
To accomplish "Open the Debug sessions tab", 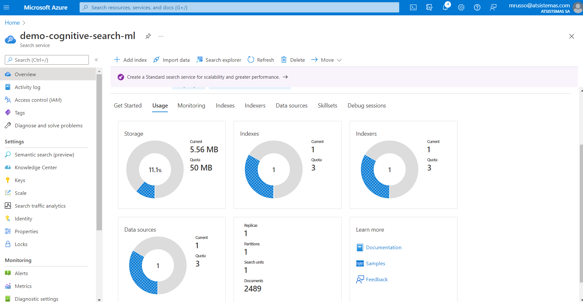I will click(367, 106).
